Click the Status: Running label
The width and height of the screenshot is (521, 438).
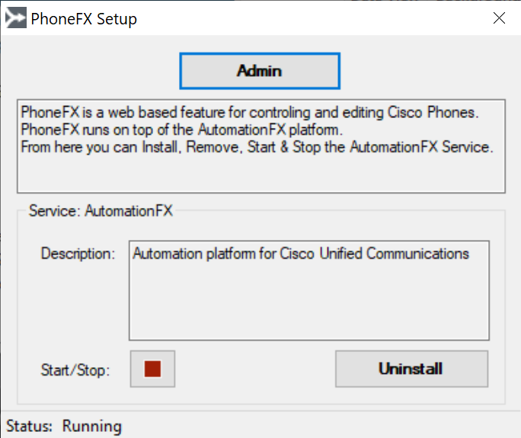tap(64, 426)
